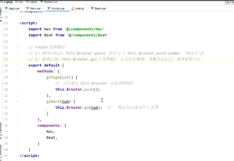Click the num argument in go(num)
Image resolution: width=234 pixels, height=161 pixels.
[95, 107]
